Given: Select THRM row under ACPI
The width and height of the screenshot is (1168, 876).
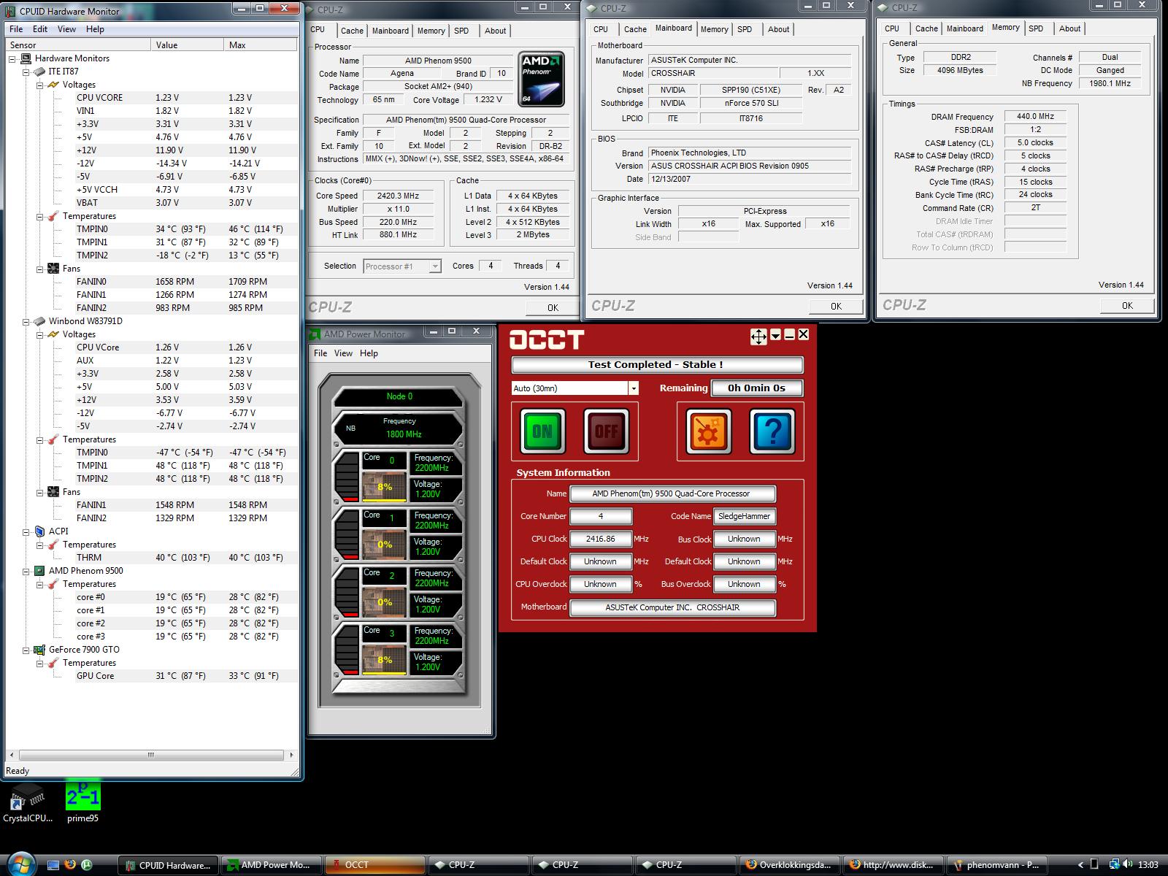Looking at the screenshot, I should tap(186, 558).
